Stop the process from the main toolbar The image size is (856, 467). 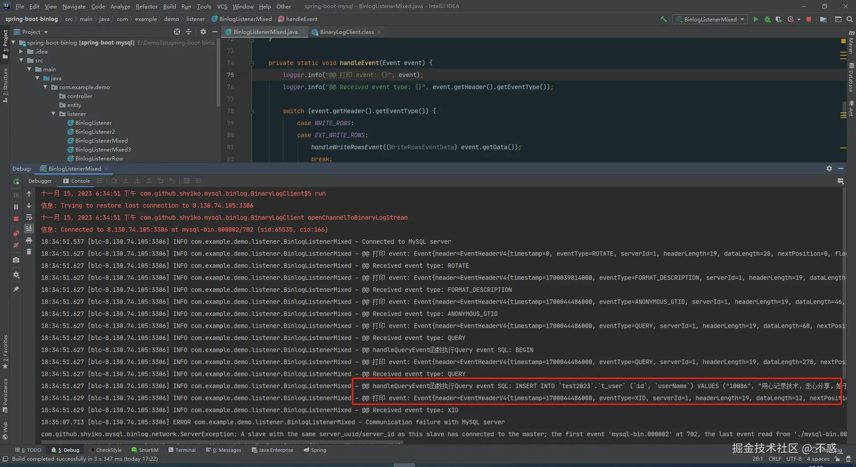[809, 19]
